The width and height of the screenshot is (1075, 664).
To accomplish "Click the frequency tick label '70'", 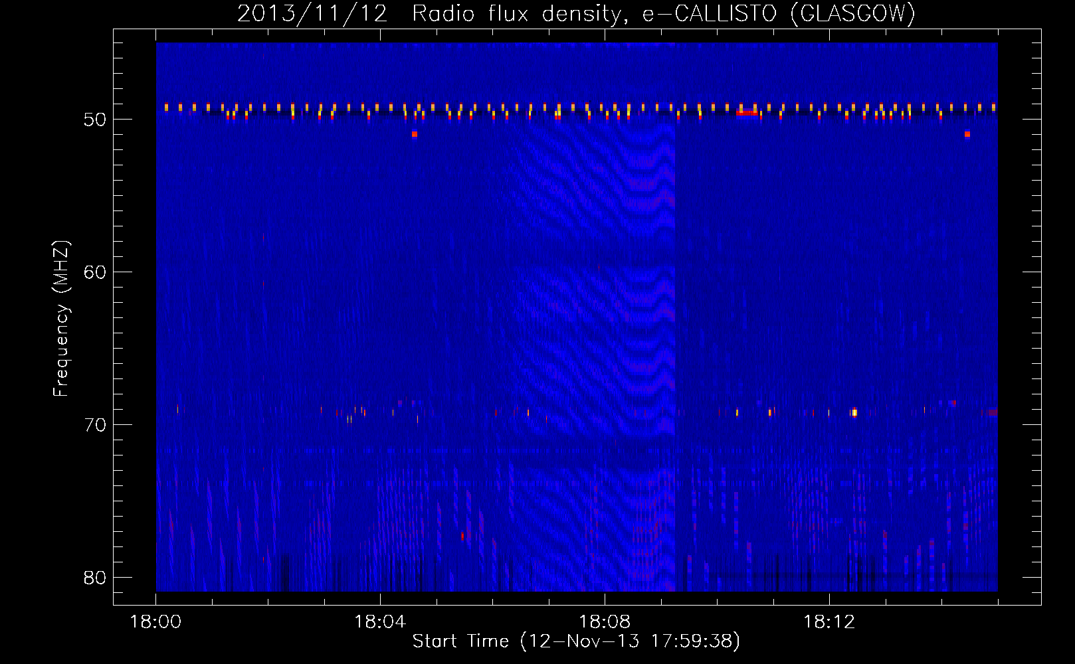I will (x=95, y=425).
